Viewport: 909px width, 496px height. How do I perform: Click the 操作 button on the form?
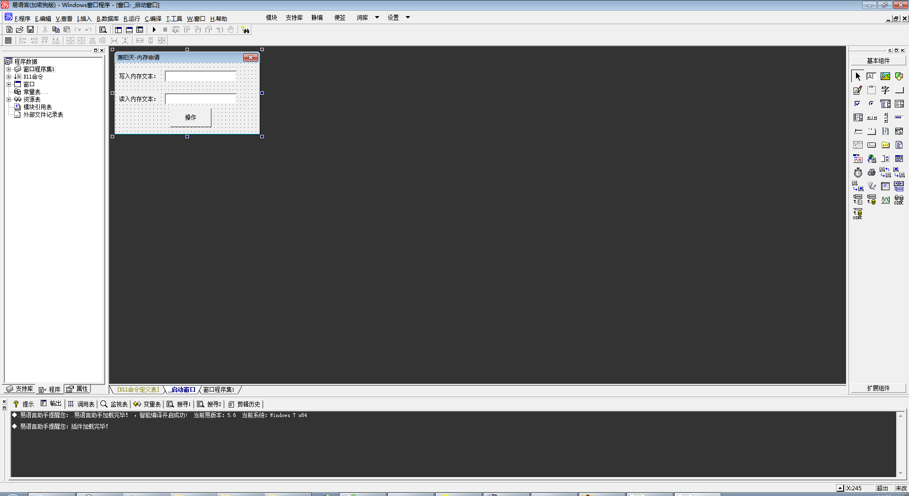190,117
